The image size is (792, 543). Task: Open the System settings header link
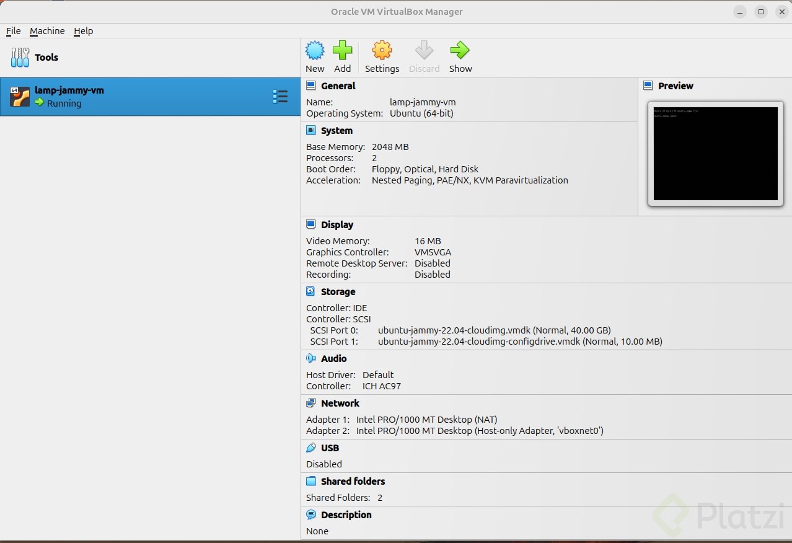pos(337,130)
